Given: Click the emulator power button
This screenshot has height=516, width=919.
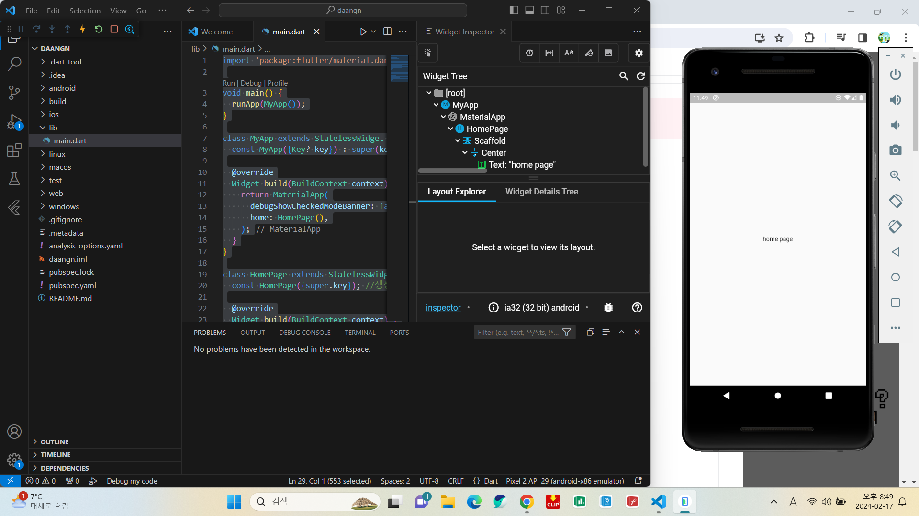Looking at the screenshot, I should 896,75.
